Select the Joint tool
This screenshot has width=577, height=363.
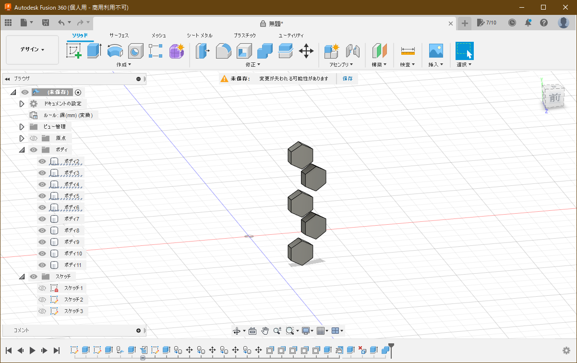click(353, 51)
